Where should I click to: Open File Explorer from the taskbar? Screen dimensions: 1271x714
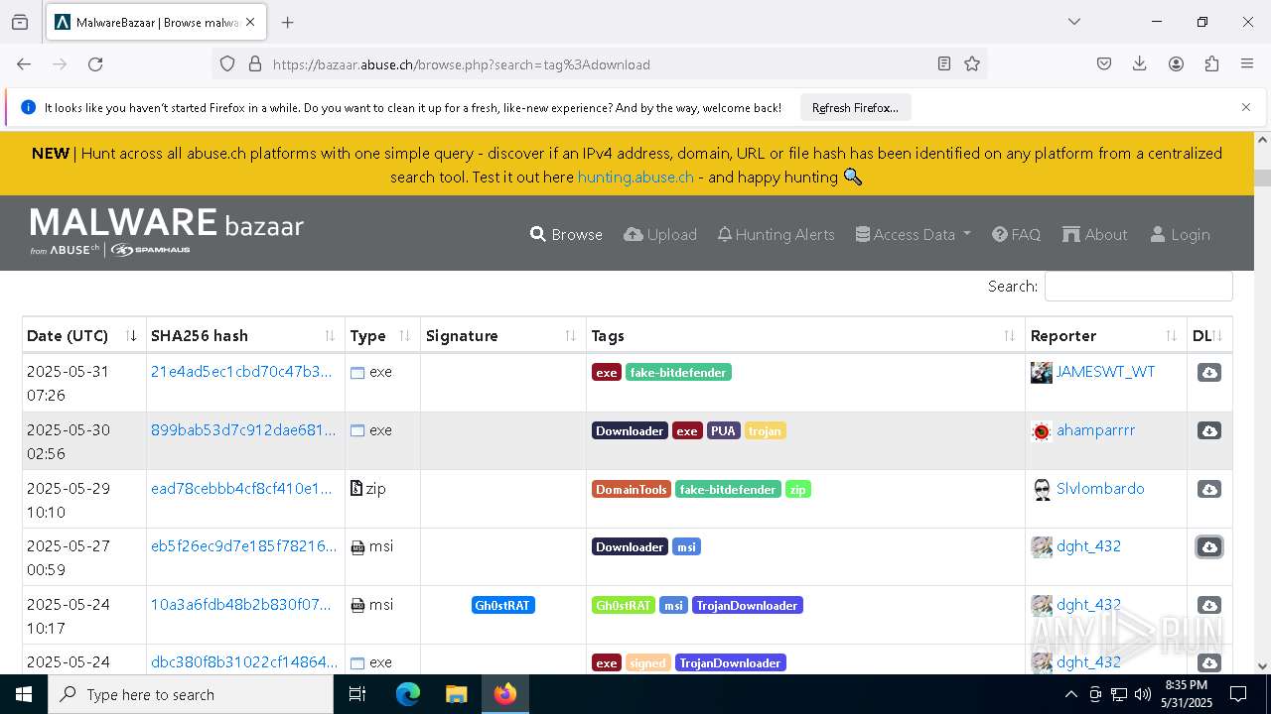456,694
